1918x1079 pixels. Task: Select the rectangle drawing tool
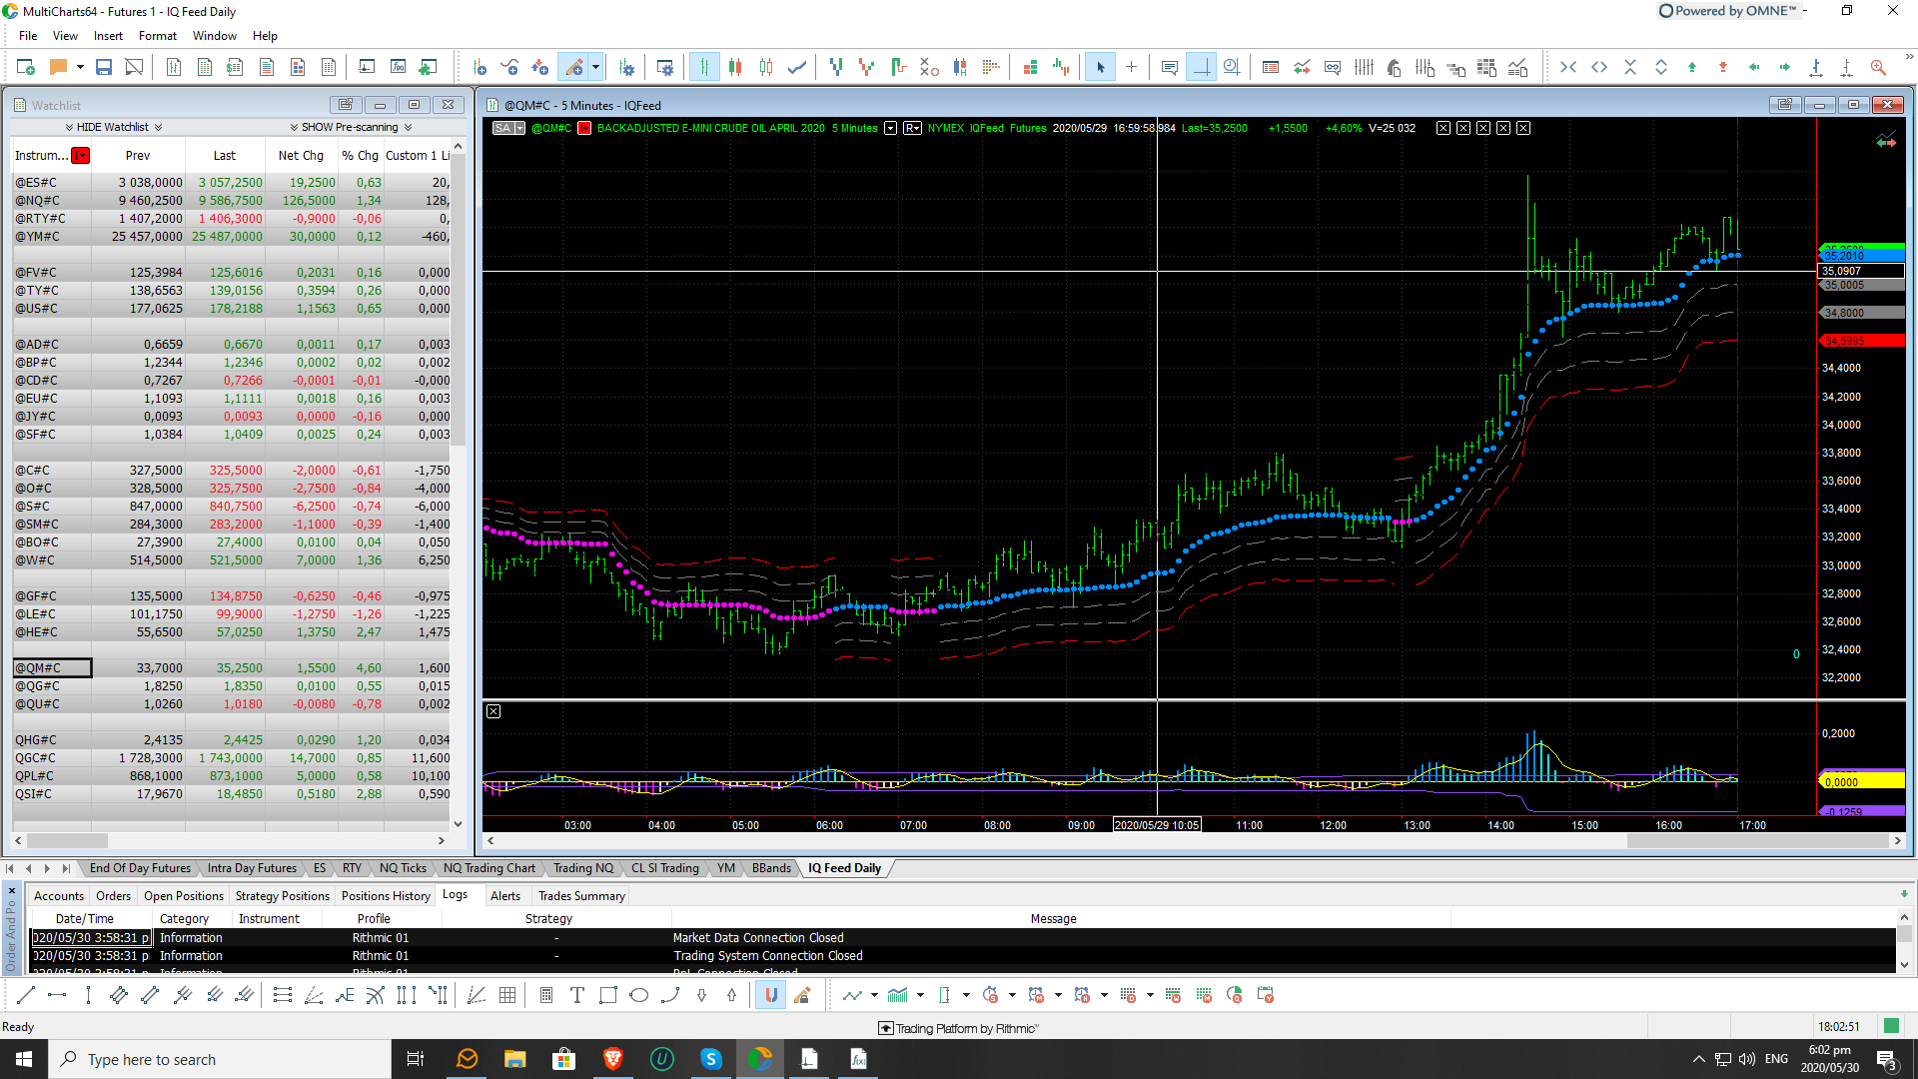pos(608,995)
